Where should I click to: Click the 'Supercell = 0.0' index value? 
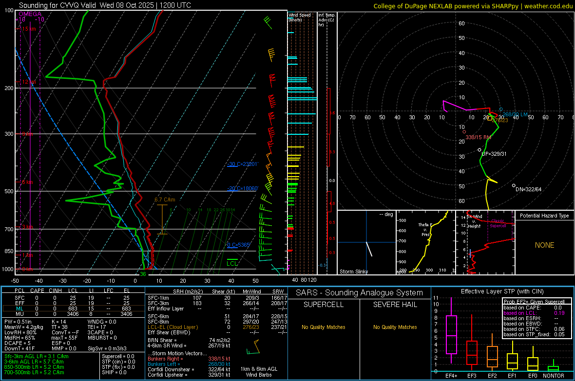(x=118, y=356)
